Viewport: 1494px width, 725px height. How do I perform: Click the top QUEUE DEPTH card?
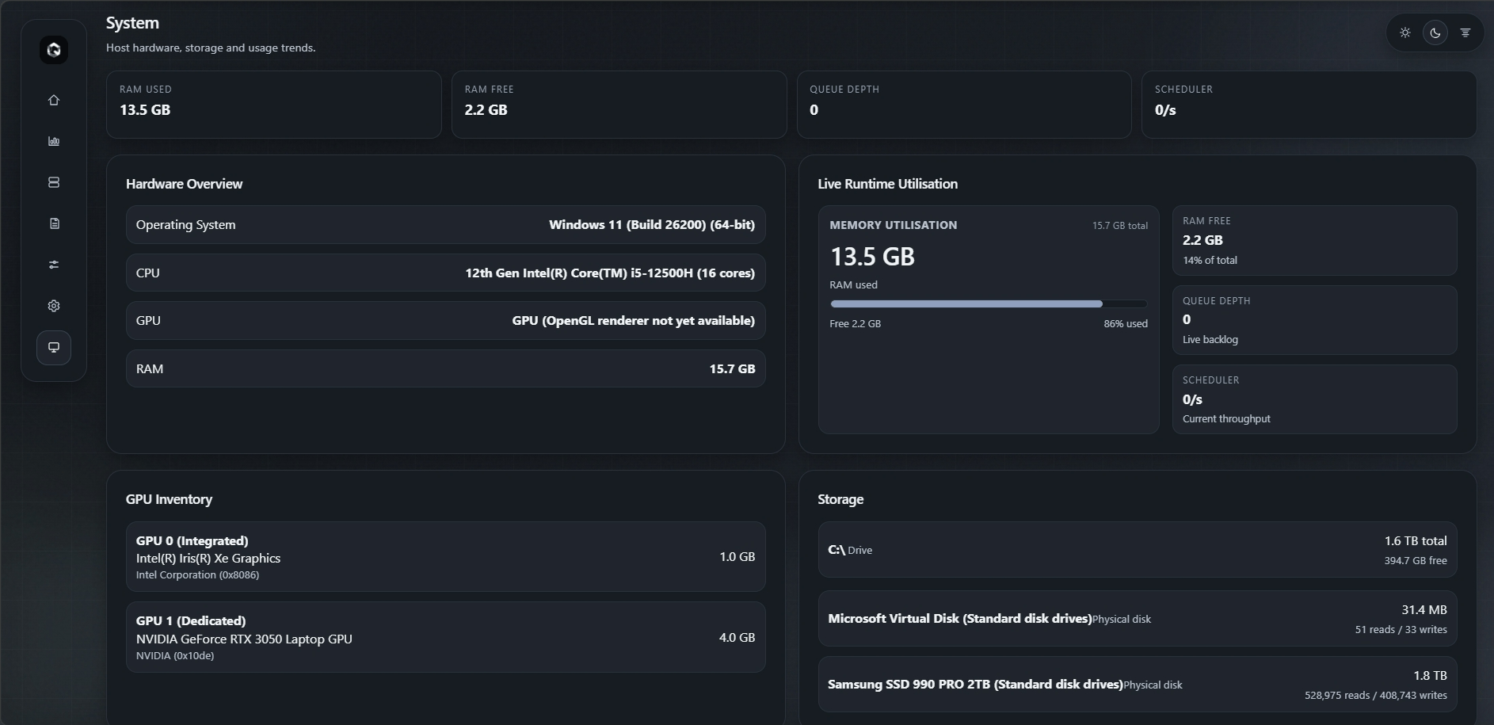[964, 105]
